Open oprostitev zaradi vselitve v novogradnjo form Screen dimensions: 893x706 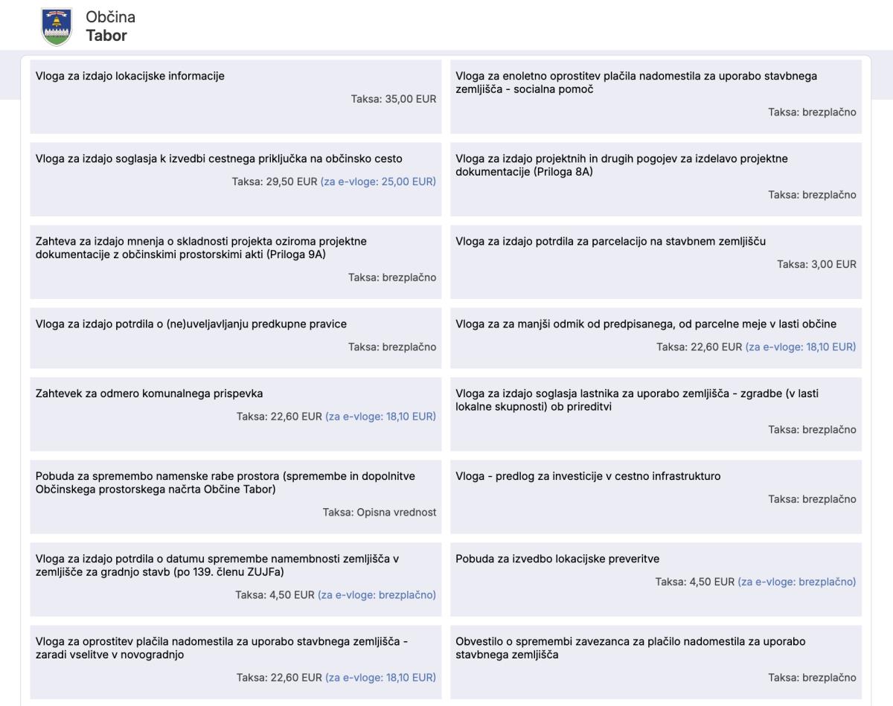click(222, 648)
